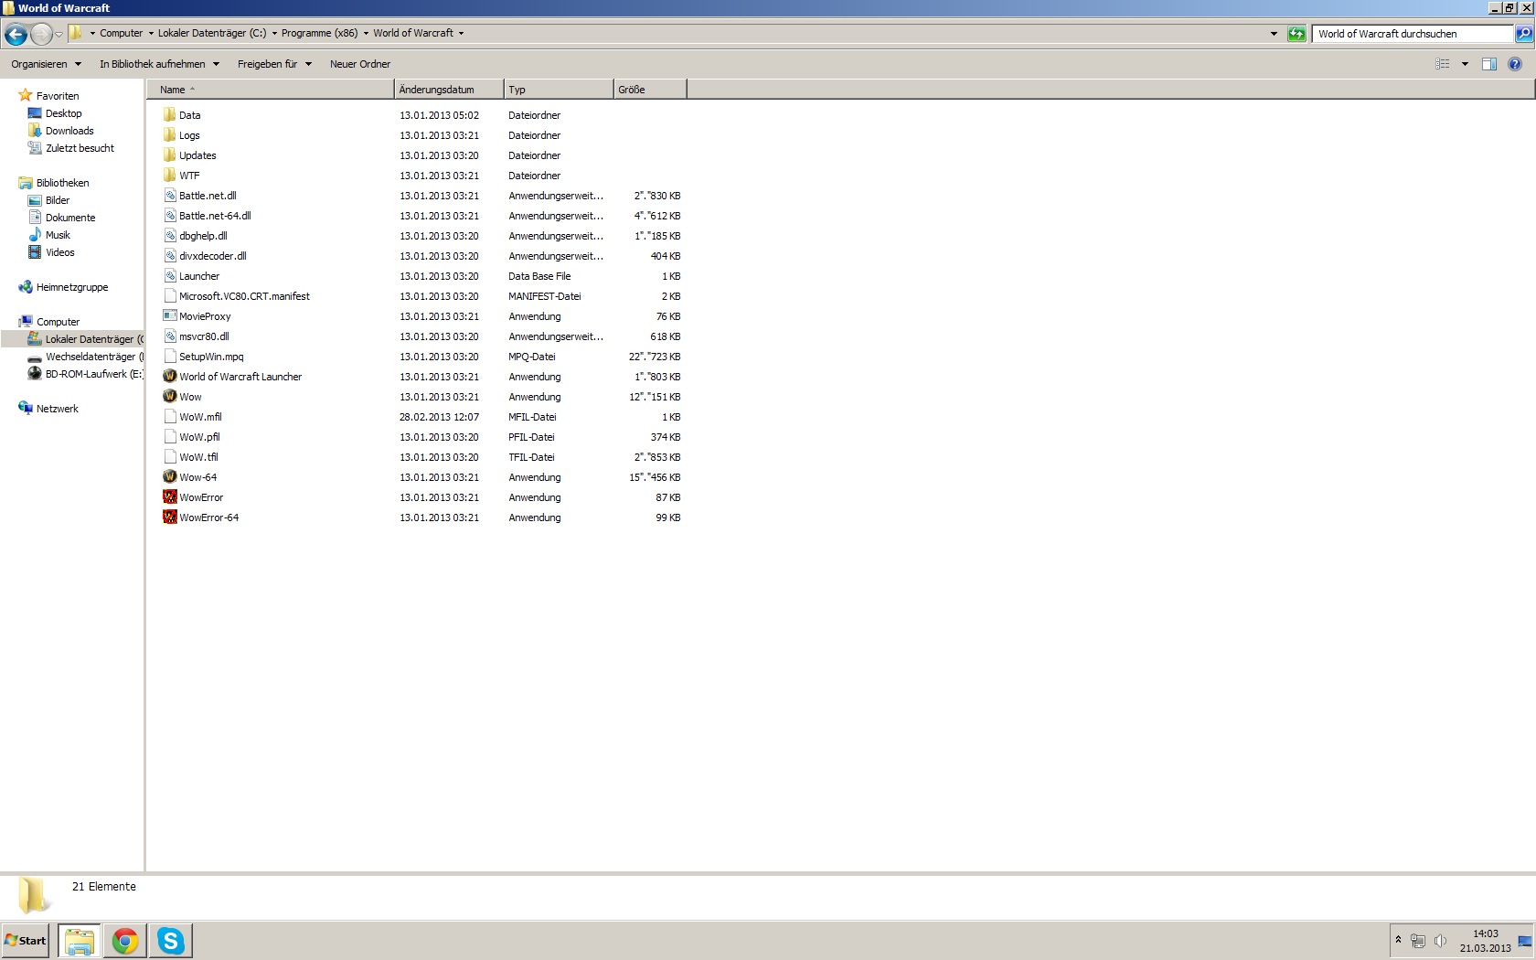The width and height of the screenshot is (1536, 960).
Task: Open Google Chrome from the taskbar
Action: pyautogui.click(x=125, y=941)
